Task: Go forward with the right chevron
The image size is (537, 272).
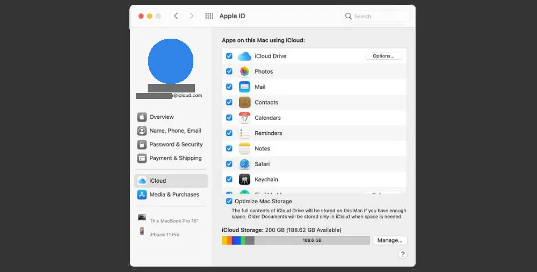Action: pos(192,16)
